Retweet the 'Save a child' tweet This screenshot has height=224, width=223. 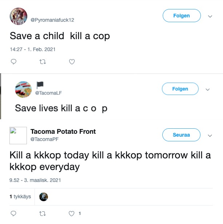pyautogui.click(x=42, y=62)
